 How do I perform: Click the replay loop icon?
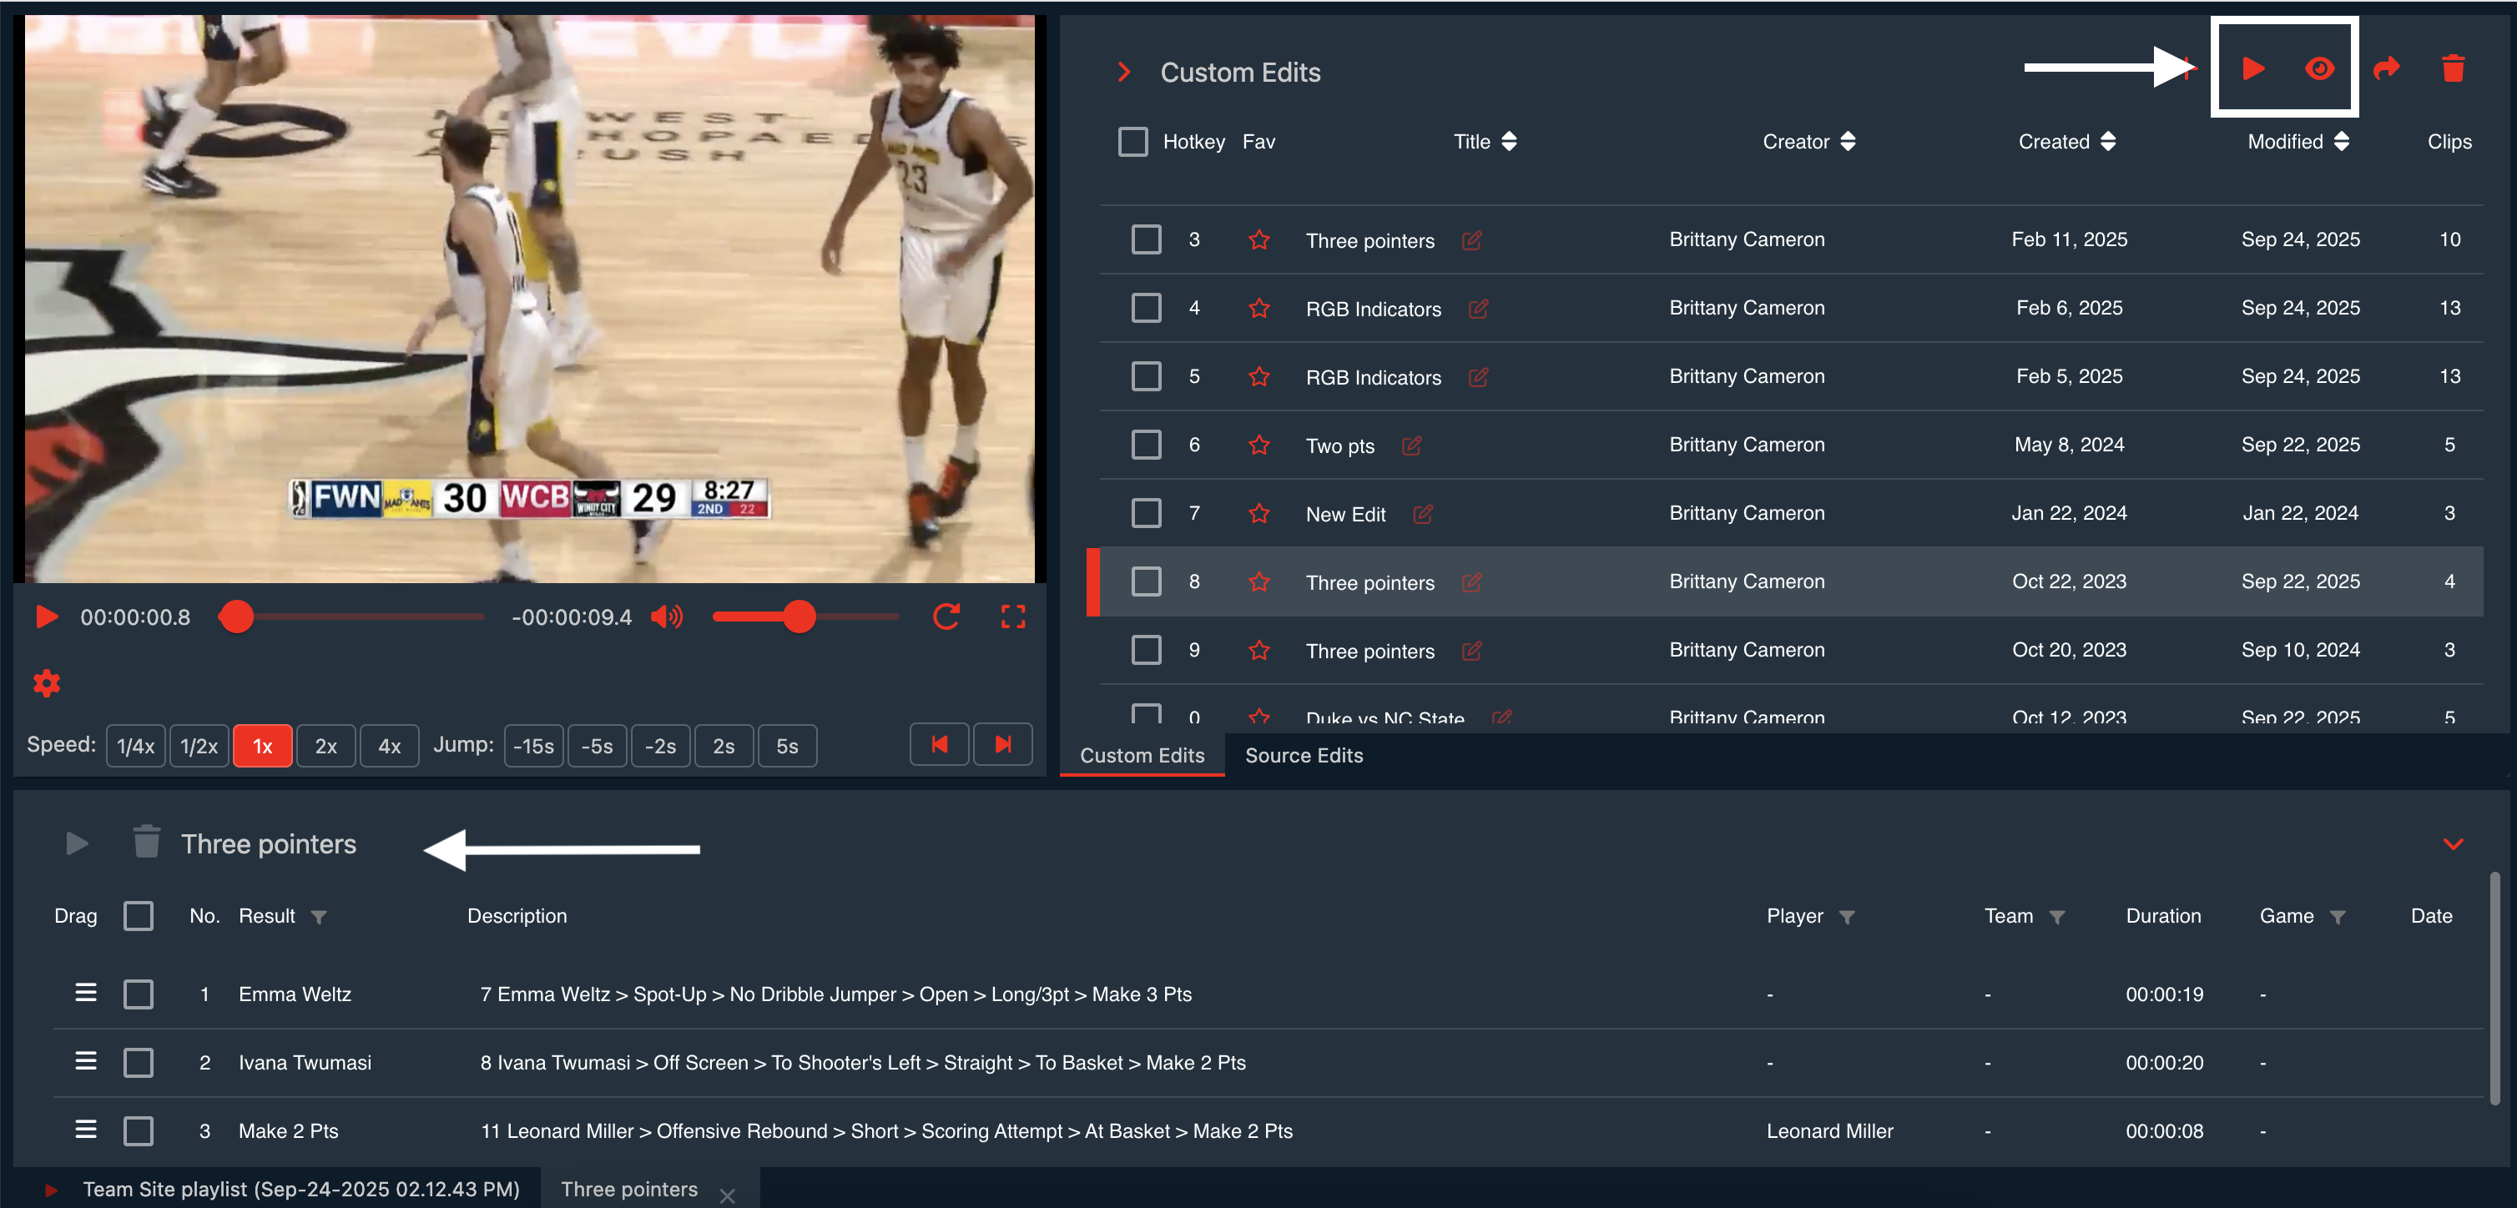[946, 617]
